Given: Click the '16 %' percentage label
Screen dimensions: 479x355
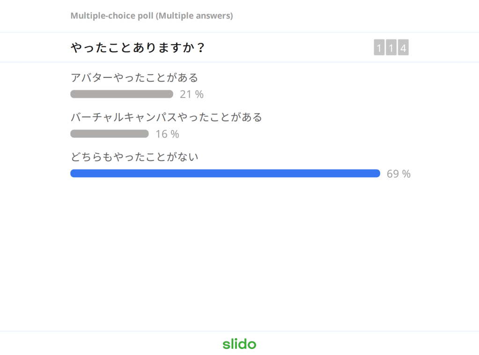Looking at the screenshot, I should point(167,134).
